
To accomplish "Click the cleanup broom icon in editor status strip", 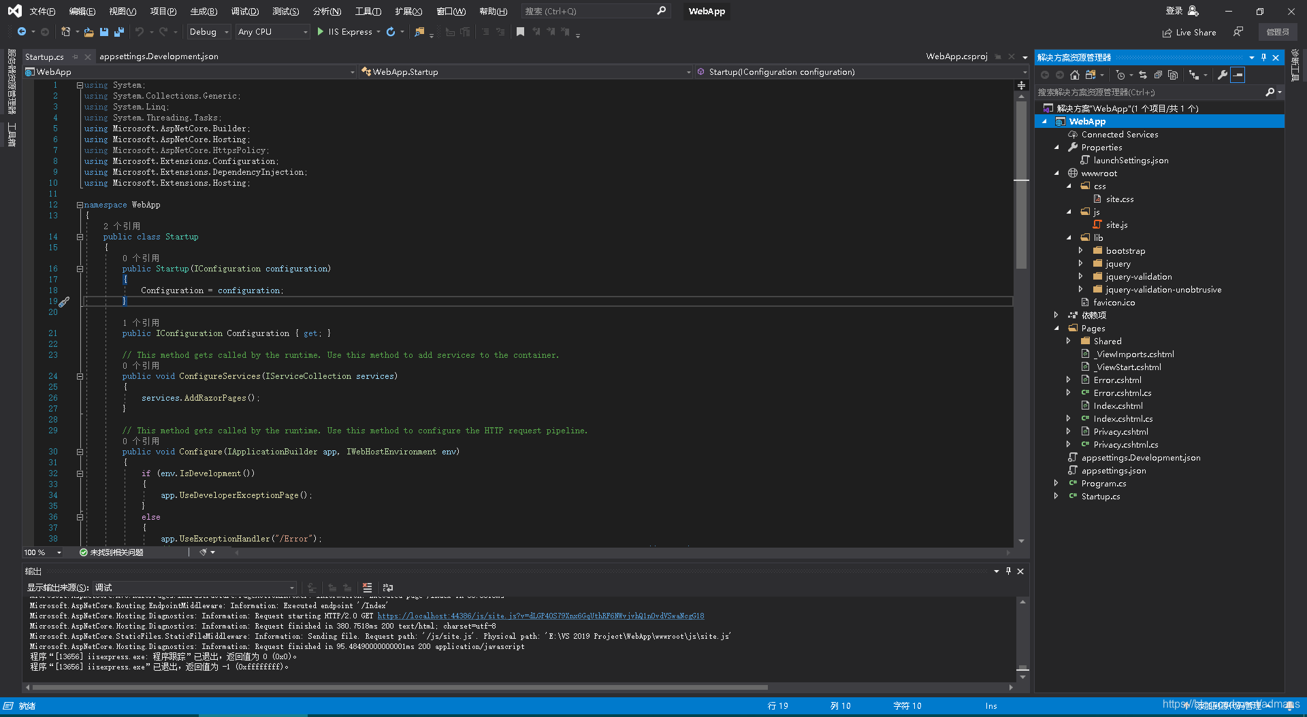I will coord(204,552).
